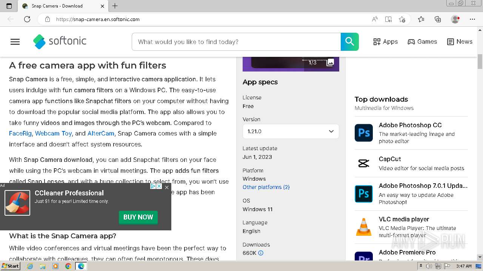The image size is (483, 271).
Task: Open the Favorites list
Action: click(x=421, y=19)
